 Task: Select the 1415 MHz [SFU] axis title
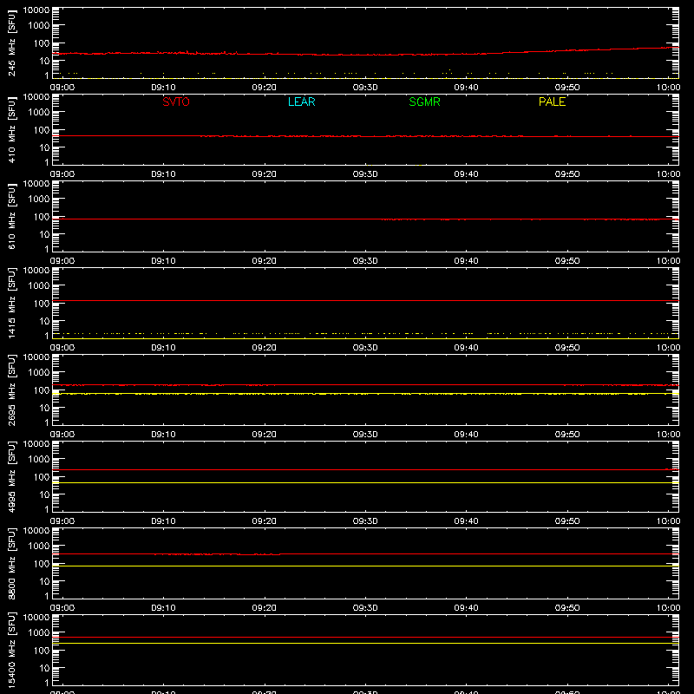coord(11,304)
